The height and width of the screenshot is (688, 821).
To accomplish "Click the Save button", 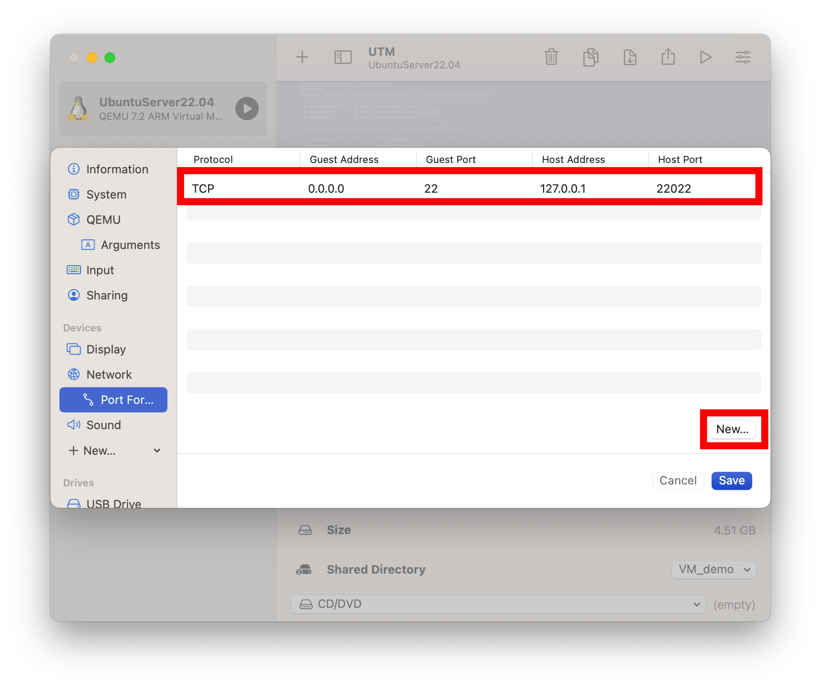I will pyautogui.click(x=731, y=481).
